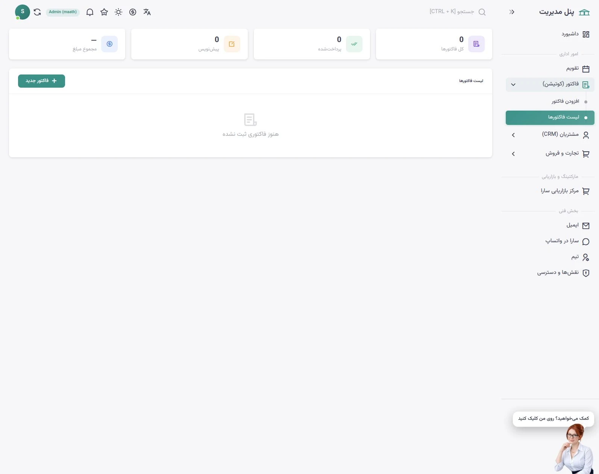Click the مشتریان (CRM) user icon

(x=586, y=135)
